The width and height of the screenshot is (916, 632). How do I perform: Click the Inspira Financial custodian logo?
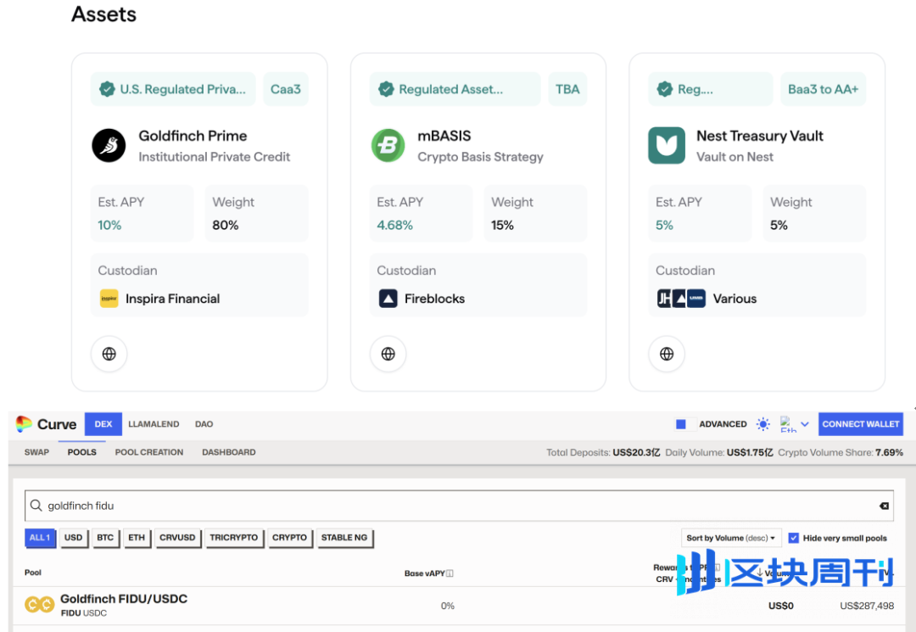[109, 299]
